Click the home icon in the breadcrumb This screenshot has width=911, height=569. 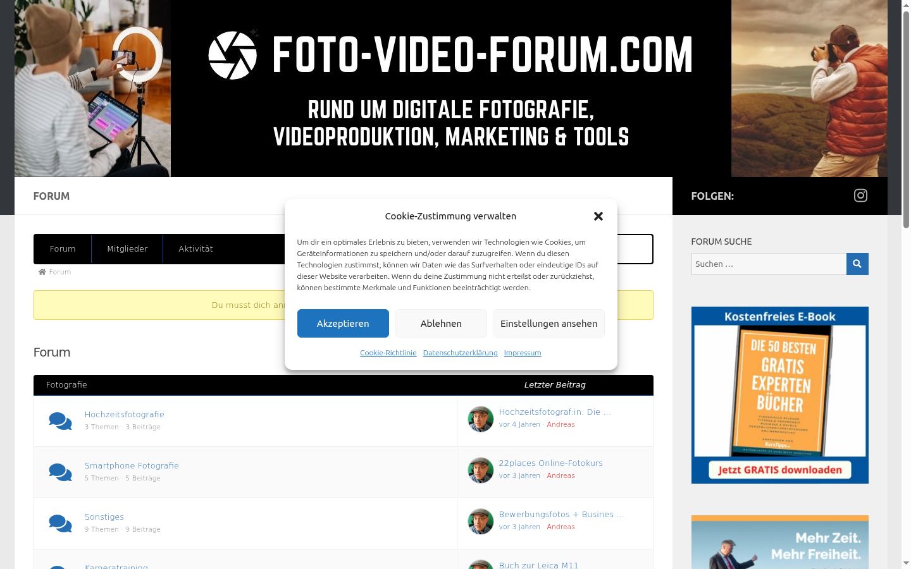click(x=42, y=272)
